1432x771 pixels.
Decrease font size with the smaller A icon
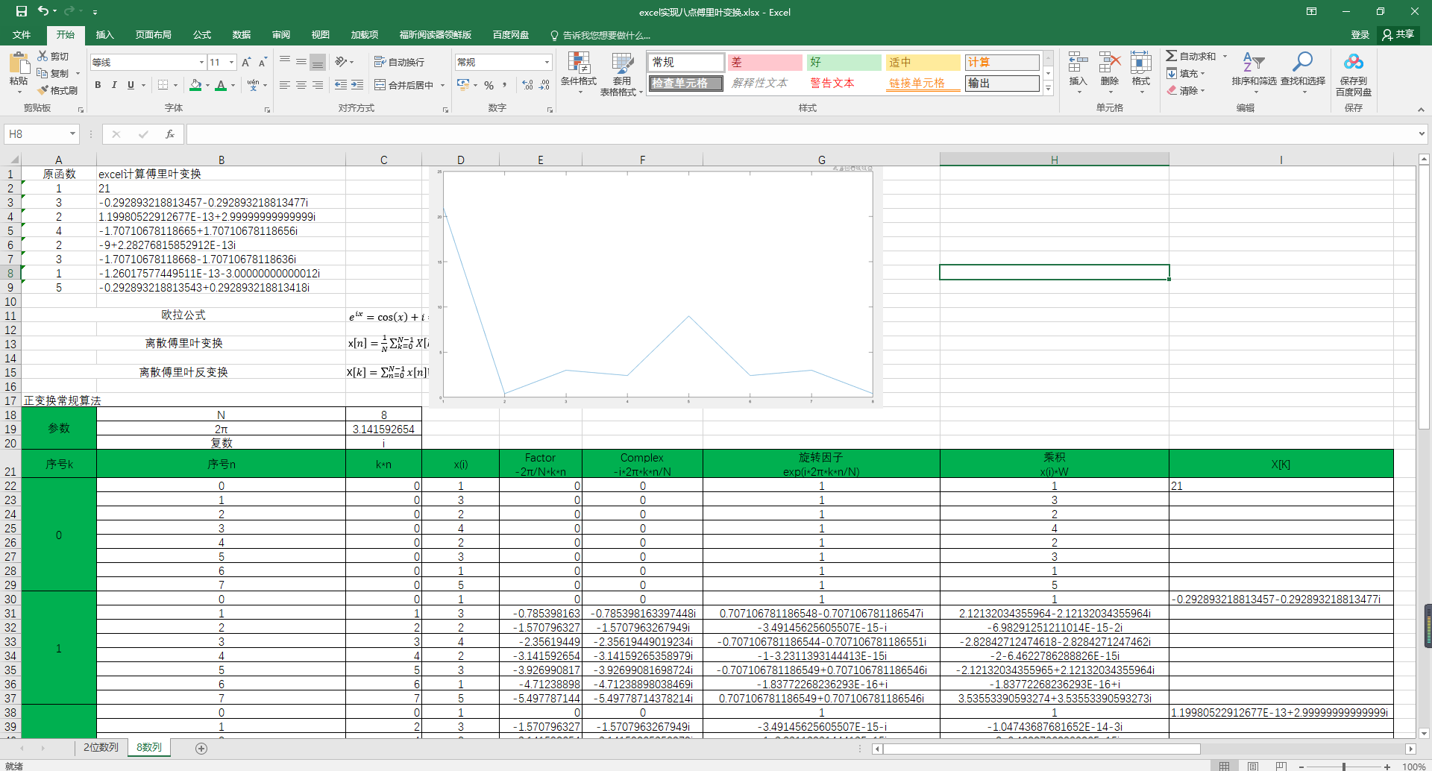pos(263,63)
